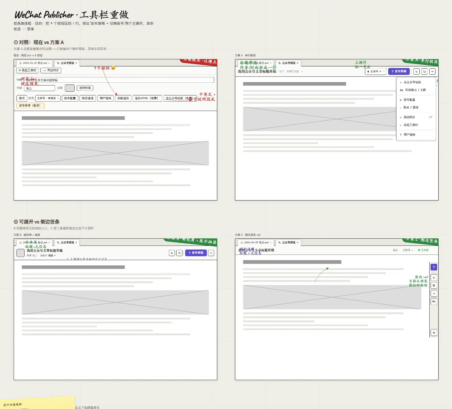Screen dimensions: 452x409
Task: Click the 作者 input field containing 张三
Action: point(39,88)
